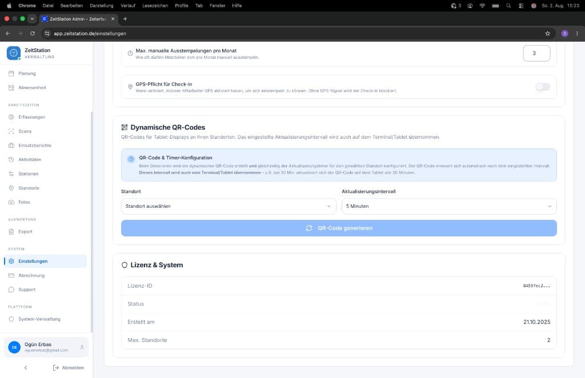Open the Chrome three-dot menu
585x378 pixels.
[577, 34]
